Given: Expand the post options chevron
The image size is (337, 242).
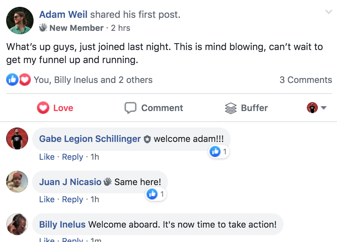Looking at the screenshot, I should (329, 12).
